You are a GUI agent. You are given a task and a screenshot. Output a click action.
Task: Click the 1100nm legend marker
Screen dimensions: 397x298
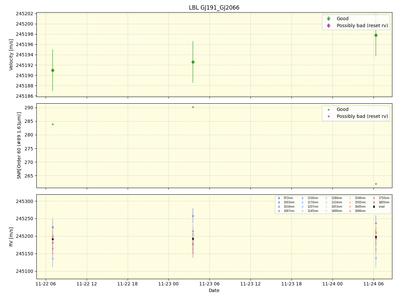pos(302,198)
